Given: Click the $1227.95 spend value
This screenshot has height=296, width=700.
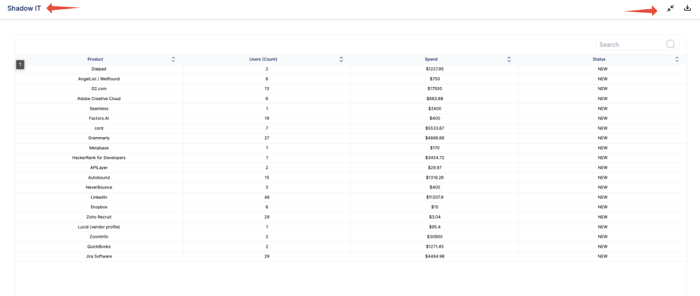Looking at the screenshot, I should (x=435, y=69).
